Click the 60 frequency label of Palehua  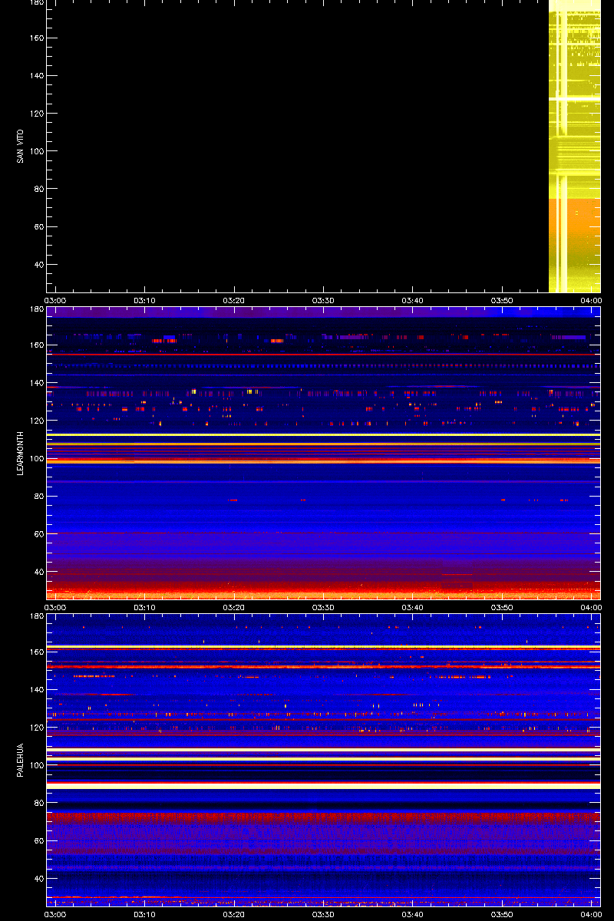pyautogui.click(x=38, y=841)
